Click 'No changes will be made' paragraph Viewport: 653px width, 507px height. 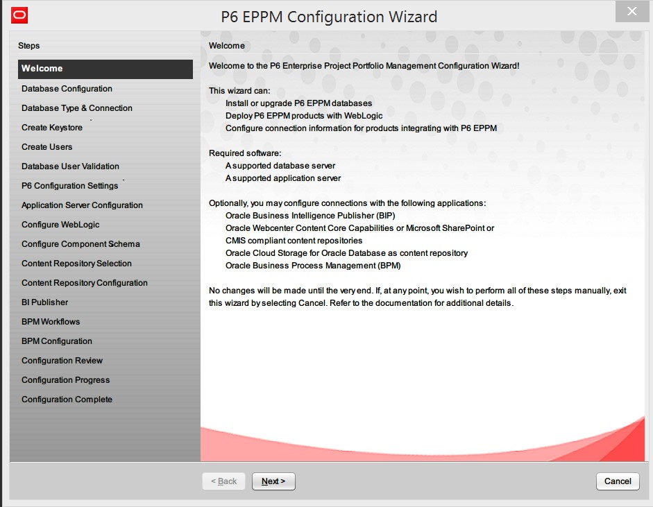pos(417,297)
